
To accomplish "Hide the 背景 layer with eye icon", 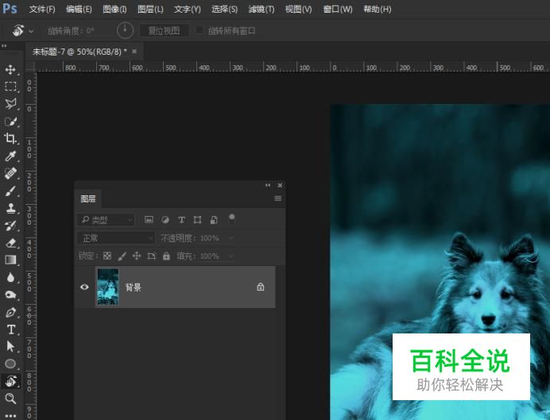I will (84, 287).
